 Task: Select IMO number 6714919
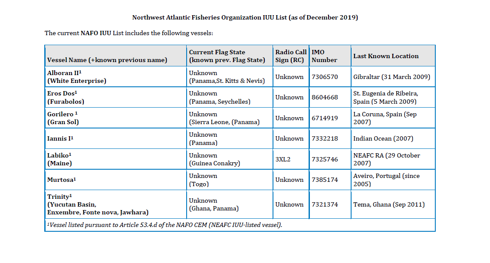[325, 118]
